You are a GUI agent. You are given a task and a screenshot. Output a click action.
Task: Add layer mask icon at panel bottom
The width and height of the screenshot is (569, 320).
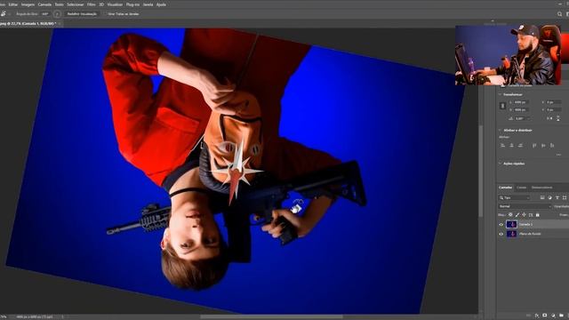[545, 316]
